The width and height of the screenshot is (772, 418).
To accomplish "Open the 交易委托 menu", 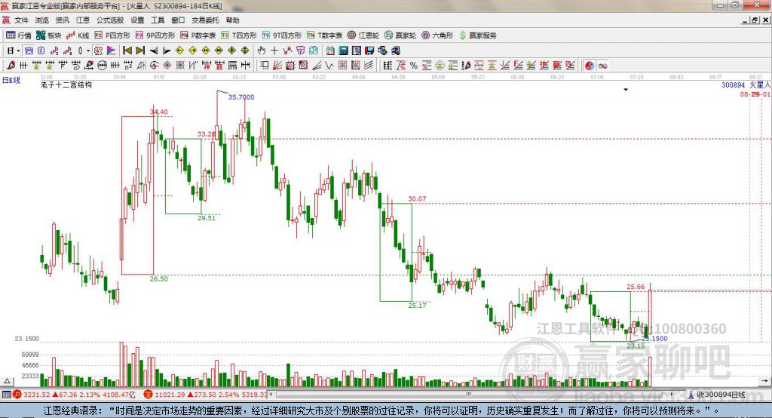I will coord(205,20).
